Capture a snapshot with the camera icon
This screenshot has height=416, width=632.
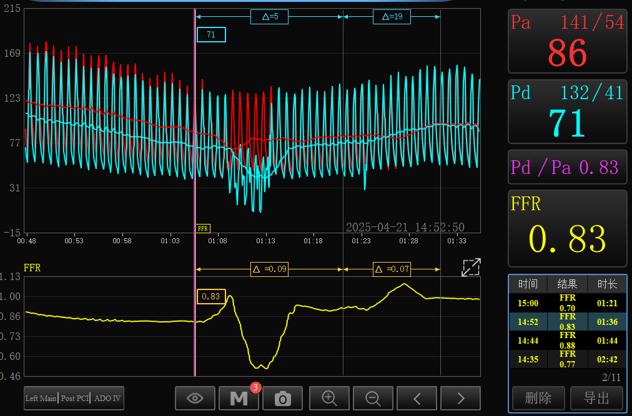pos(282,399)
